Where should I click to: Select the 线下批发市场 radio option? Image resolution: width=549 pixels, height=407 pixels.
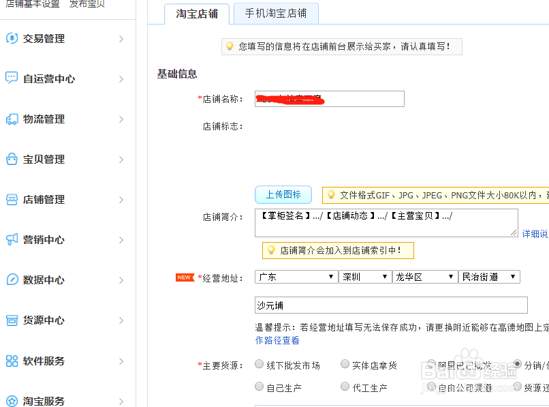pos(259,364)
